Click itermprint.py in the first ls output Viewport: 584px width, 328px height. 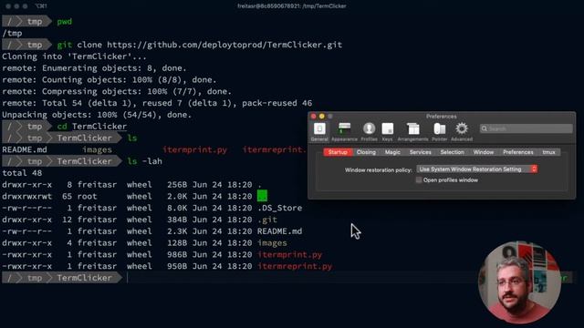(x=194, y=149)
